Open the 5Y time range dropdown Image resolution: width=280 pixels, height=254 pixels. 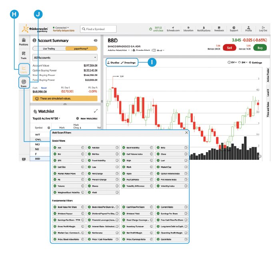[232, 62]
